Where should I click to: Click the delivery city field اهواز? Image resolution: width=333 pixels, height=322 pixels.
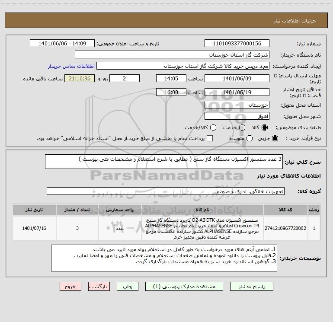[237, 116]
